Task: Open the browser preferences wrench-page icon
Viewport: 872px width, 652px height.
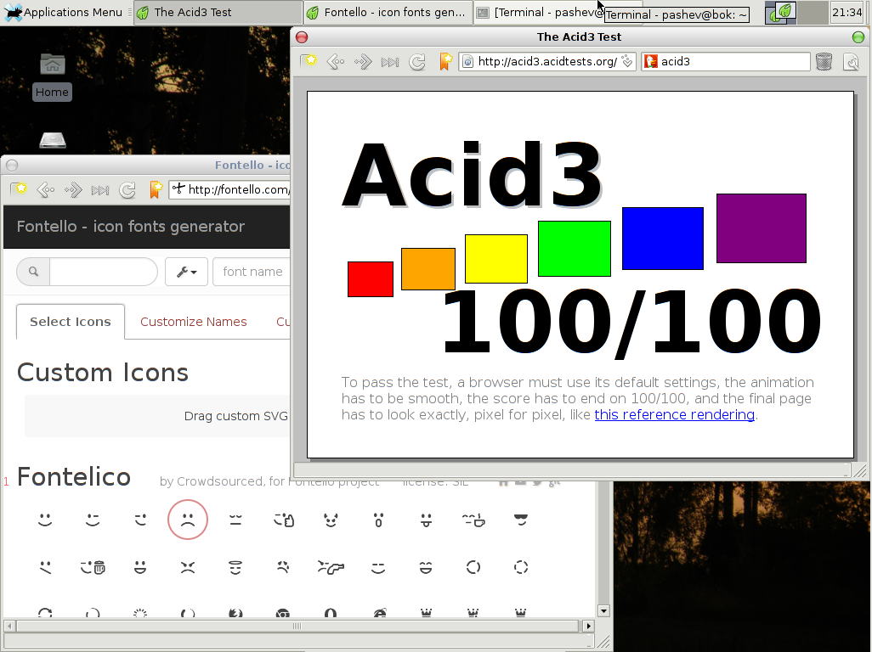Action: 851,62
